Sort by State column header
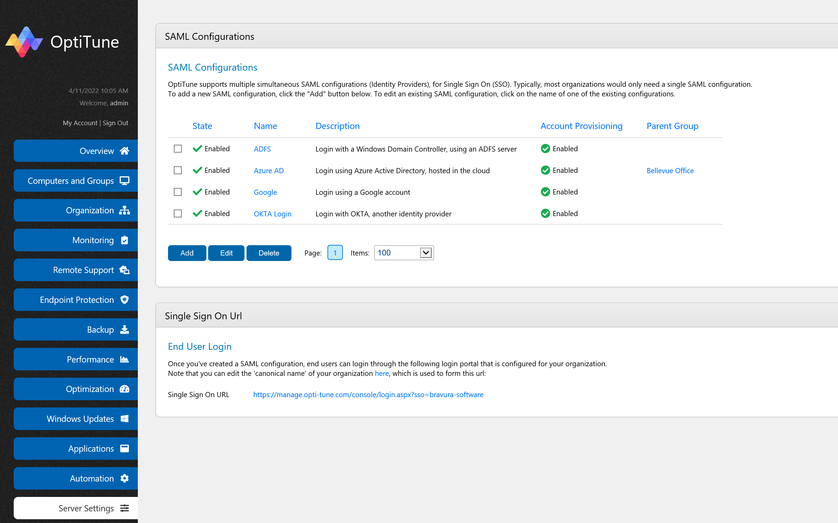838x523 pixels. (x=202, y=126)
